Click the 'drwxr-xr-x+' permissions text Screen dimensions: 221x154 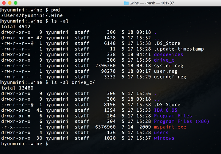point(17,38)
